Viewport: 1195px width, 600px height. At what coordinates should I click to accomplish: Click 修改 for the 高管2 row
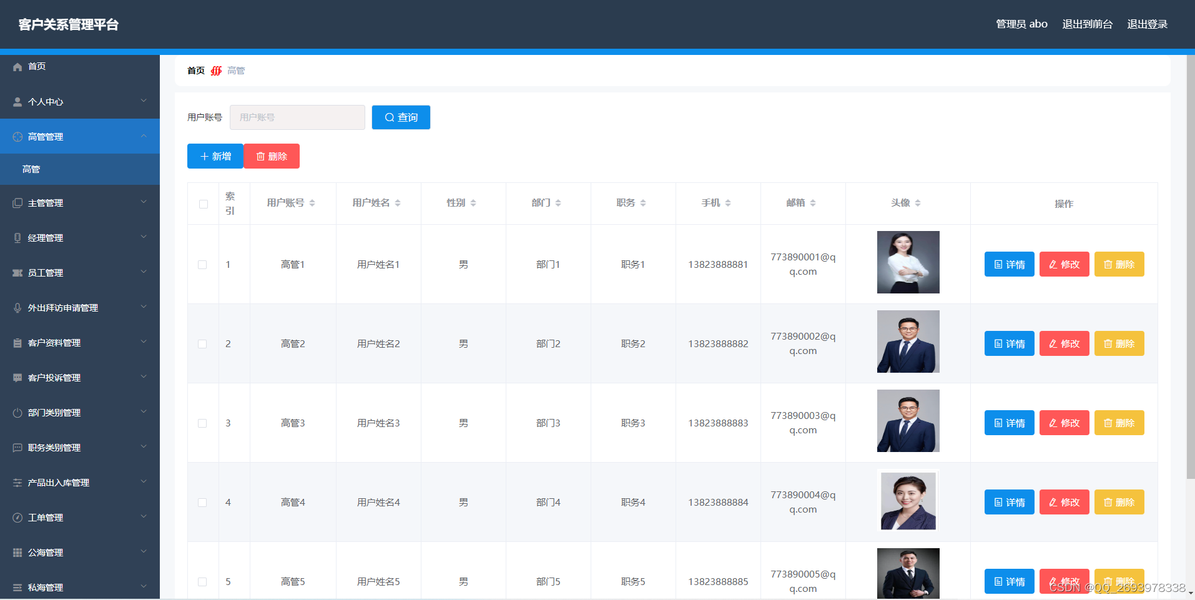point(1065,343)
